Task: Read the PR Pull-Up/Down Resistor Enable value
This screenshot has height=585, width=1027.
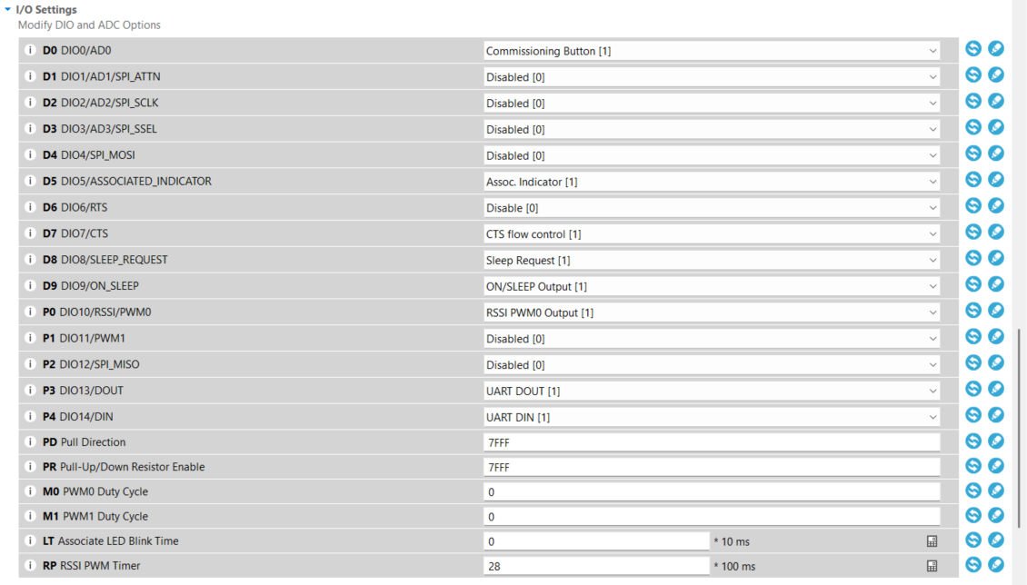Action: 972,466
